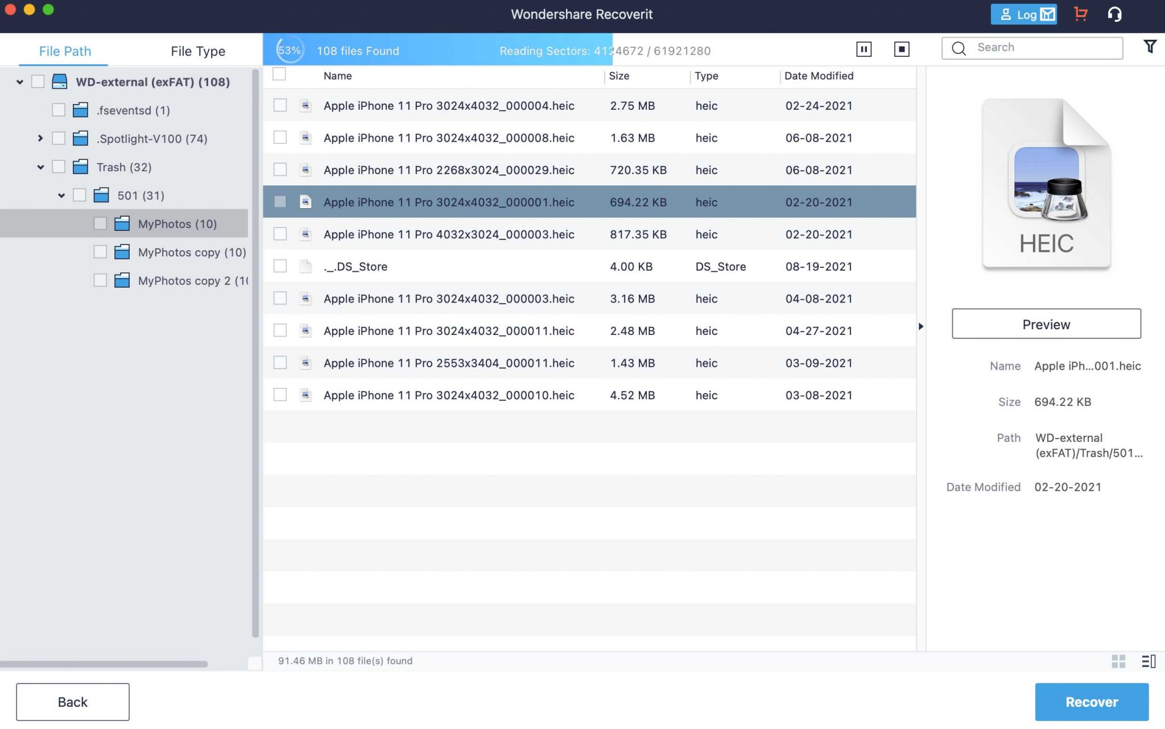Switch to the File Type tab
Viewport: 1165px width, 729px height.
tap(197, 49)
